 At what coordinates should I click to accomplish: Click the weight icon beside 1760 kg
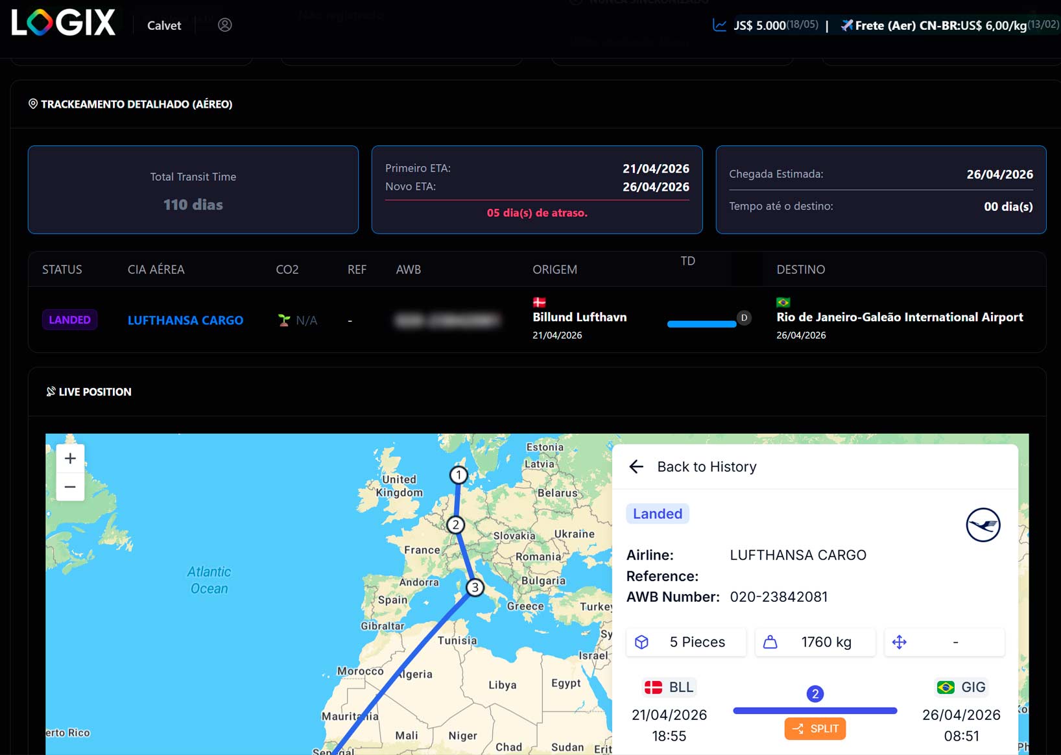coord(770,642)
